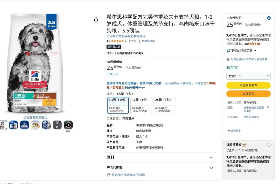Open the 数量 quantity dropdown

[x=248, y=76]
